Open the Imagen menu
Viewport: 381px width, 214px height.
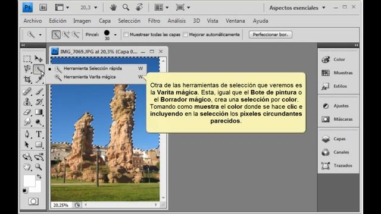(x=82, y=21)
